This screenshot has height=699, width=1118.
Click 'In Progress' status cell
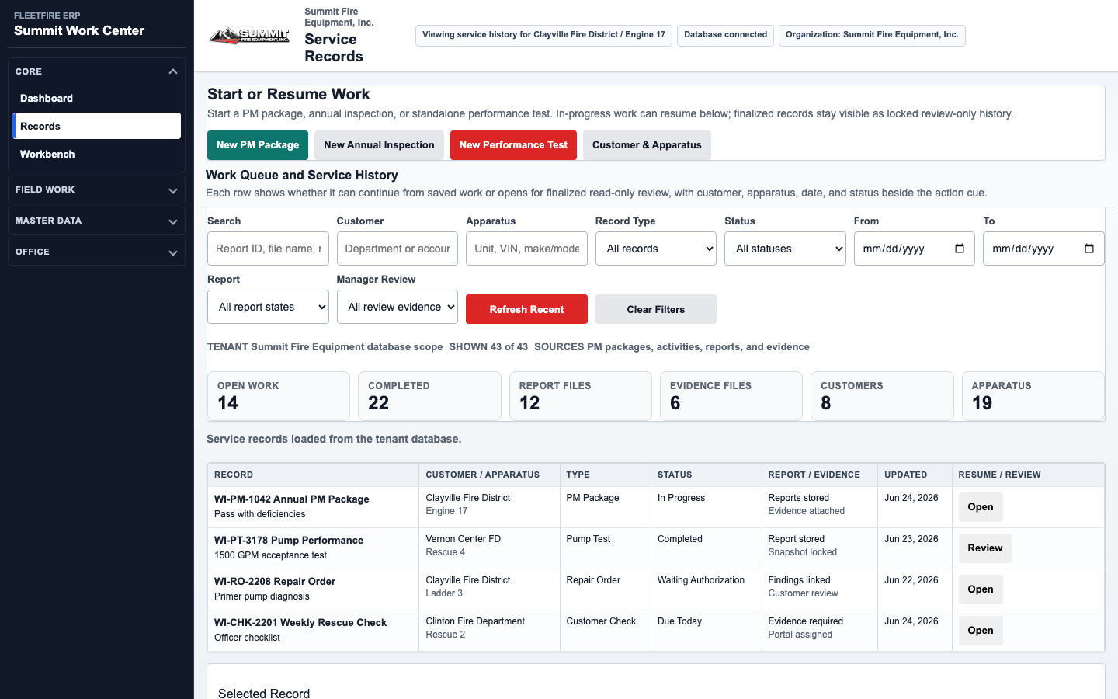pos(681,498)
